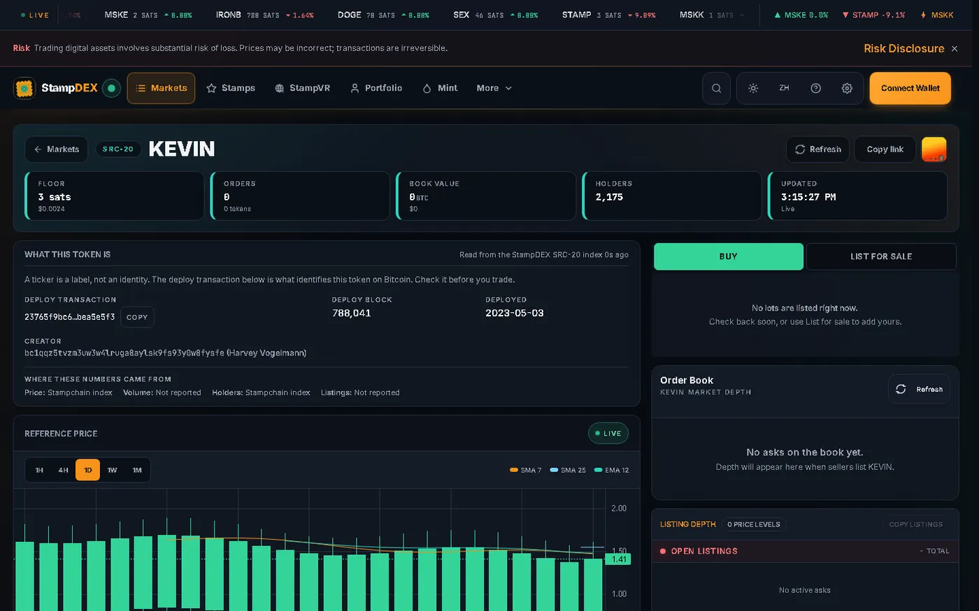Toggle the SMA 7 legend indicator
Screen dimensions: 979x611
click(526, 470)
